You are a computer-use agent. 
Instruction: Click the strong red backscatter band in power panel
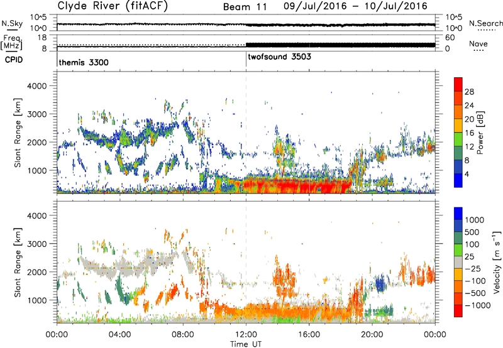point(298,185)
